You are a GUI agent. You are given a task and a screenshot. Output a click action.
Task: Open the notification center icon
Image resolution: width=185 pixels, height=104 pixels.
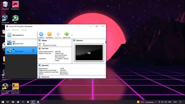[x=180, y=102]
